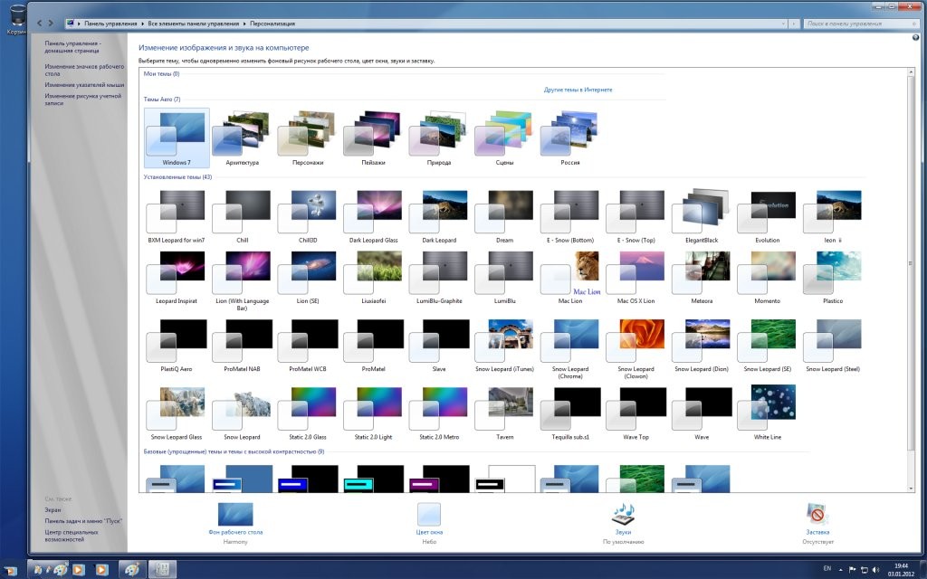Image resolution: width=927 pixels, height=579 pixels.
Task: Open Изменение значков рабочего стола
Action: click(84, 70)
